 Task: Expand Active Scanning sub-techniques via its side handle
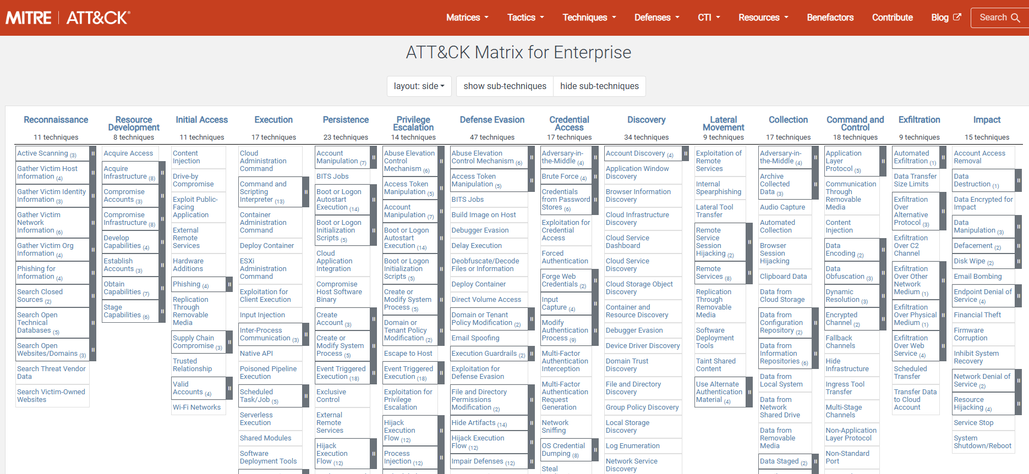click(93, 153)
